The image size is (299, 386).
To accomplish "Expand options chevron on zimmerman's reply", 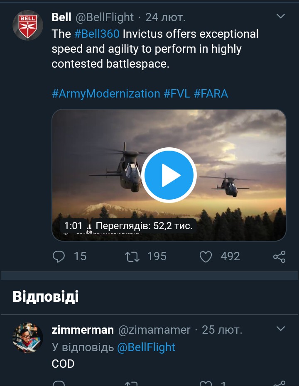I will pos(281,329).
